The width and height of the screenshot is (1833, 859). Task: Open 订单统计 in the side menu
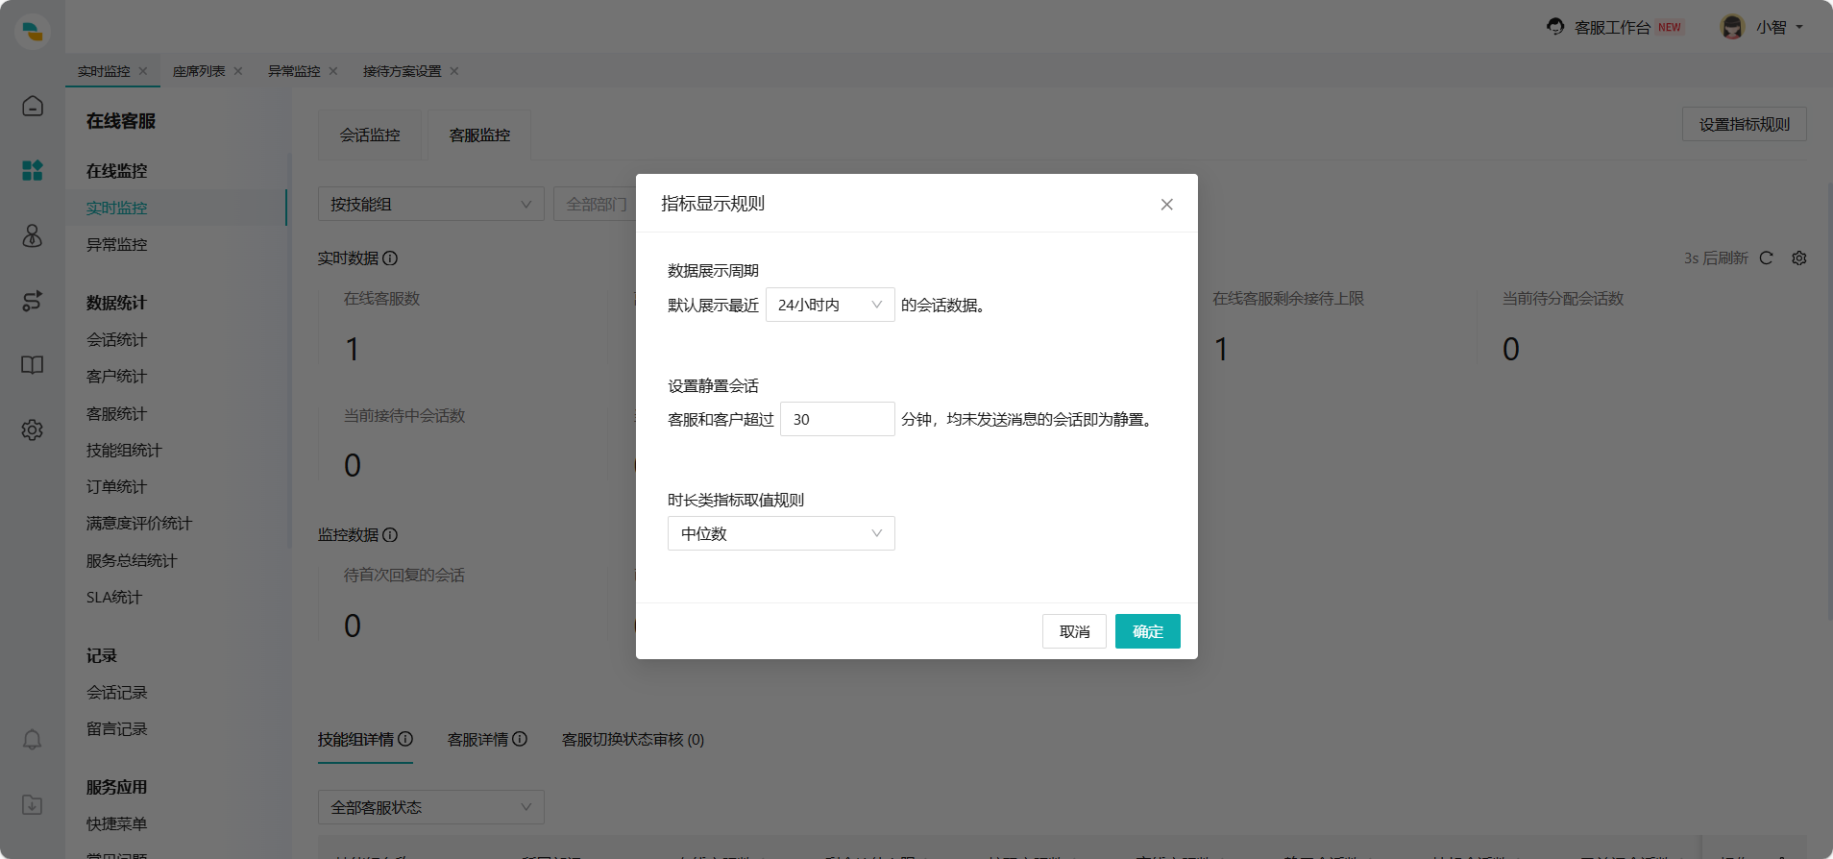click(117, 487)
